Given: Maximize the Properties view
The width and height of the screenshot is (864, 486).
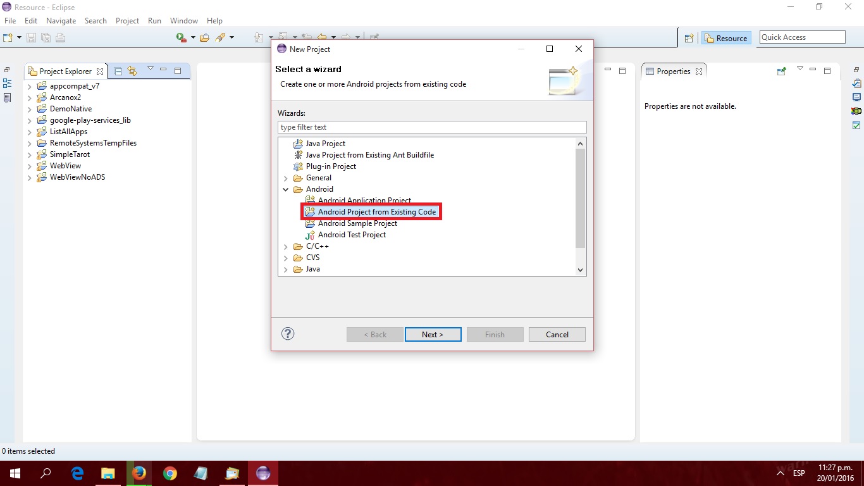Looking at the screenshot, I should tap(827, 71).
